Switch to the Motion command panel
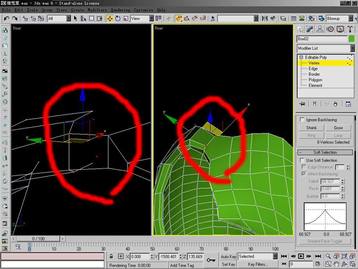Viewport: 358px width, 269px height. (330, 29)
